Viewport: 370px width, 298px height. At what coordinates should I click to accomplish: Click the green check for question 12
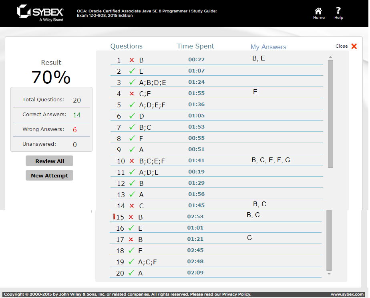pyautogui.click(x=132, y=183)
